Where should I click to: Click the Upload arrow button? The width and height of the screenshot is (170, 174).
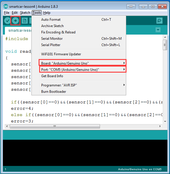click(15, 21)
